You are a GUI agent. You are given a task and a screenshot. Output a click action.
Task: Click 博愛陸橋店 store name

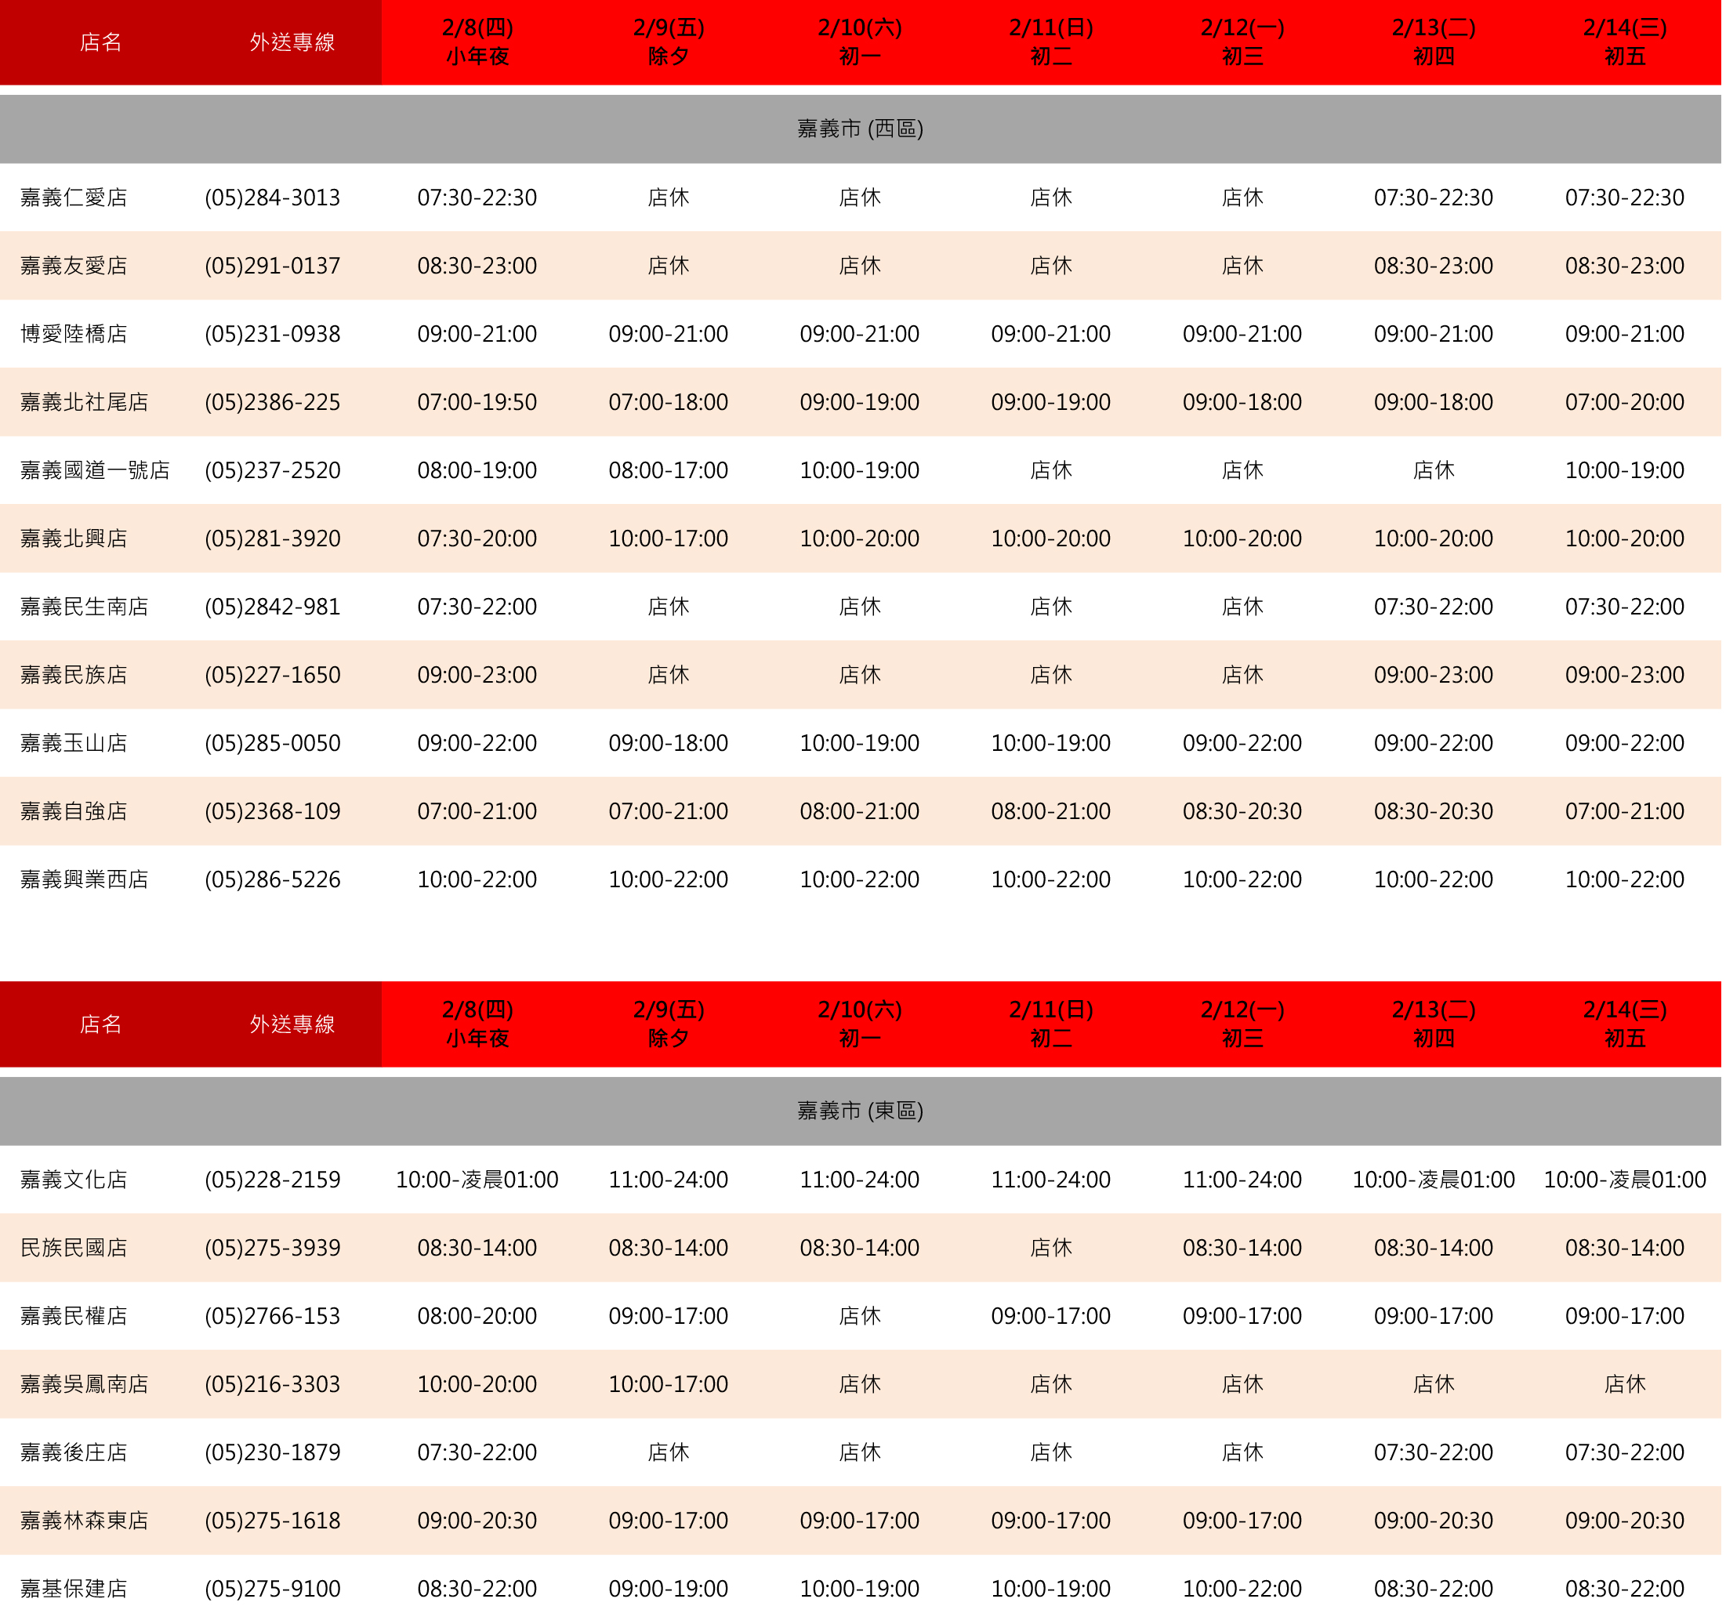pyautogui.click(x=74, y=334)
